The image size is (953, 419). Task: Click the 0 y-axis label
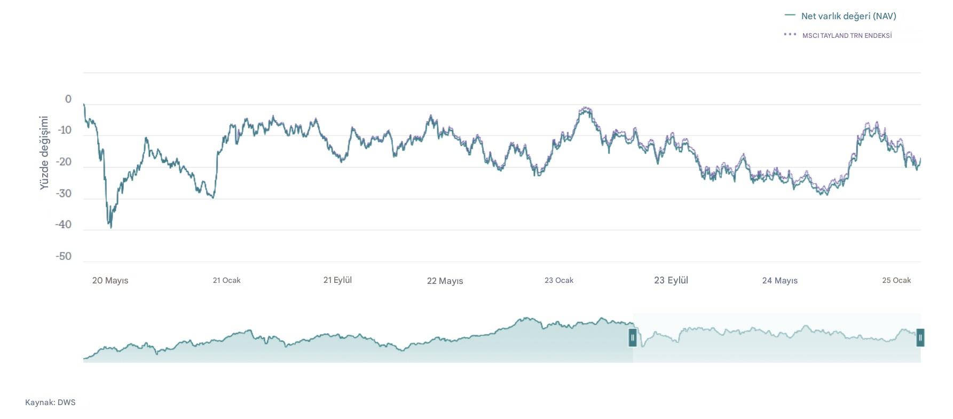pyautogui.click(x=68, y=99)
